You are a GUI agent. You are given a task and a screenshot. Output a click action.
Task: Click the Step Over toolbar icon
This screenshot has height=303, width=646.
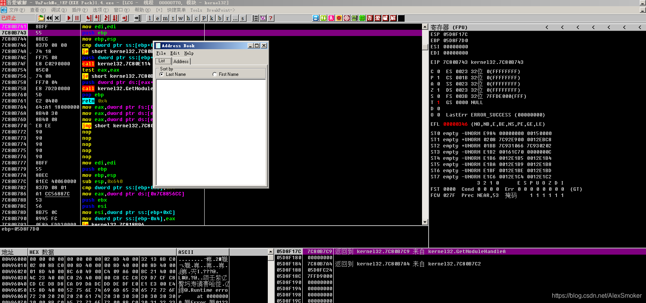point(97,18)
